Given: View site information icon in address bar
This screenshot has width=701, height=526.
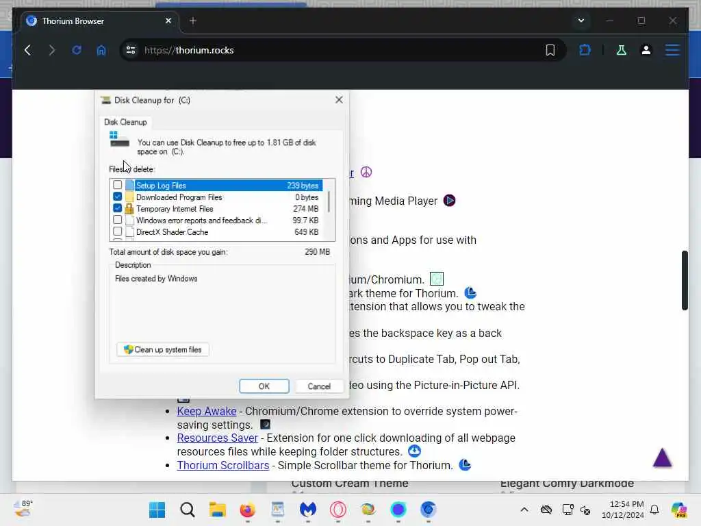Looking at the screenshot, I should point(131,50).
